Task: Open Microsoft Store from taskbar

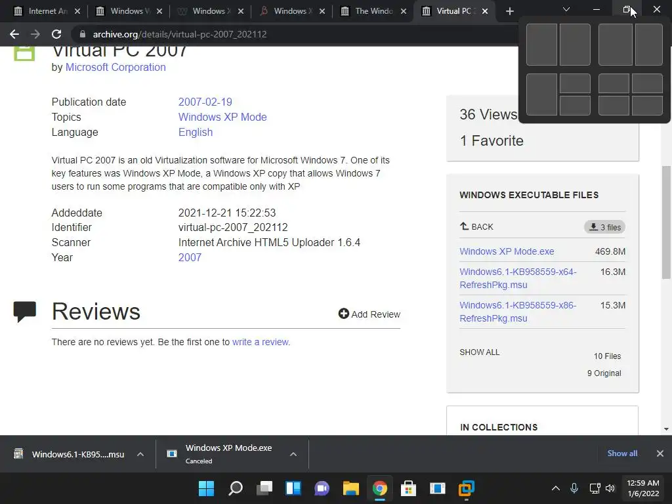Action: 408,488
